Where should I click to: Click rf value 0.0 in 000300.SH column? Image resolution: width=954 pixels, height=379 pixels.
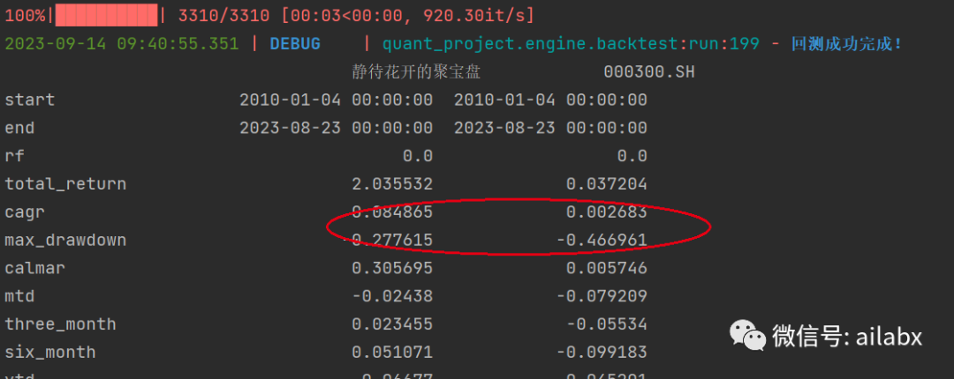(632, 156)
